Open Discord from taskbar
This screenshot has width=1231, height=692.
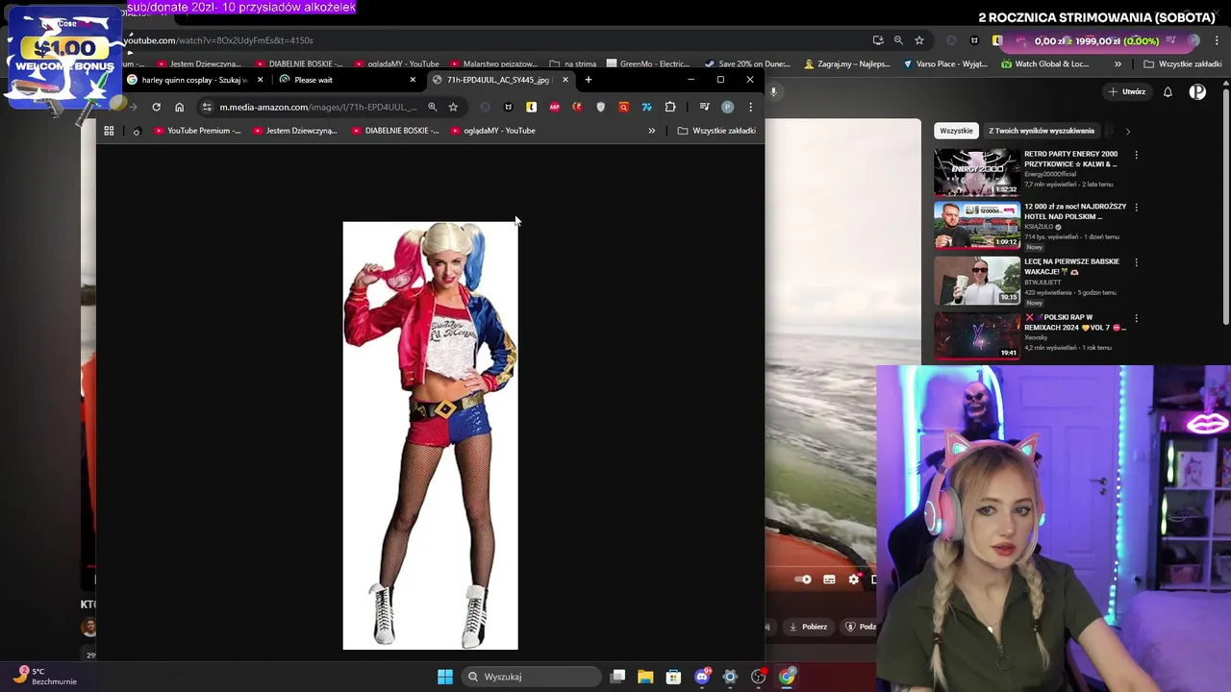click(702, 677)
